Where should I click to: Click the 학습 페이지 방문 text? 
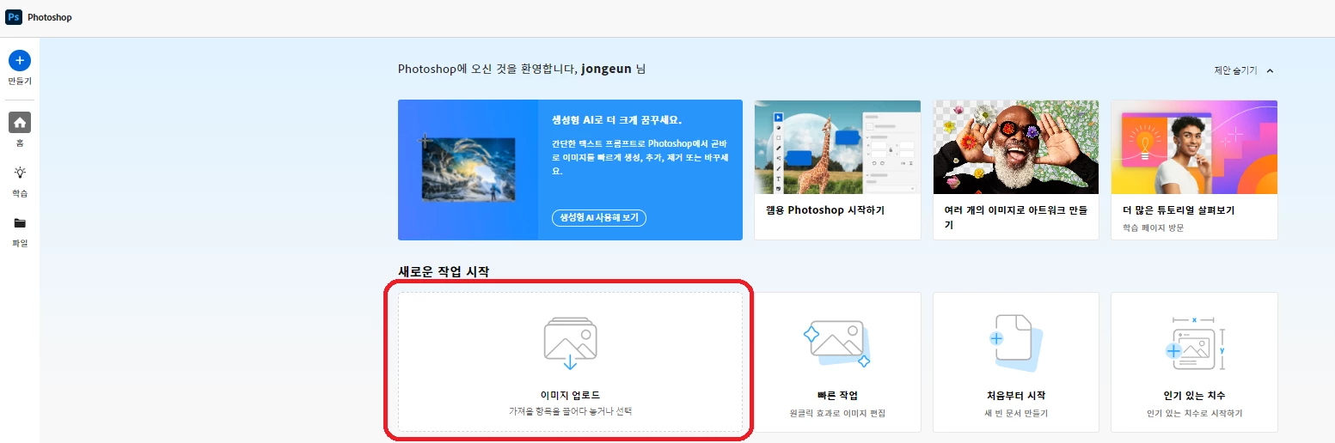pyautogui.click(x=1153, y=228)
